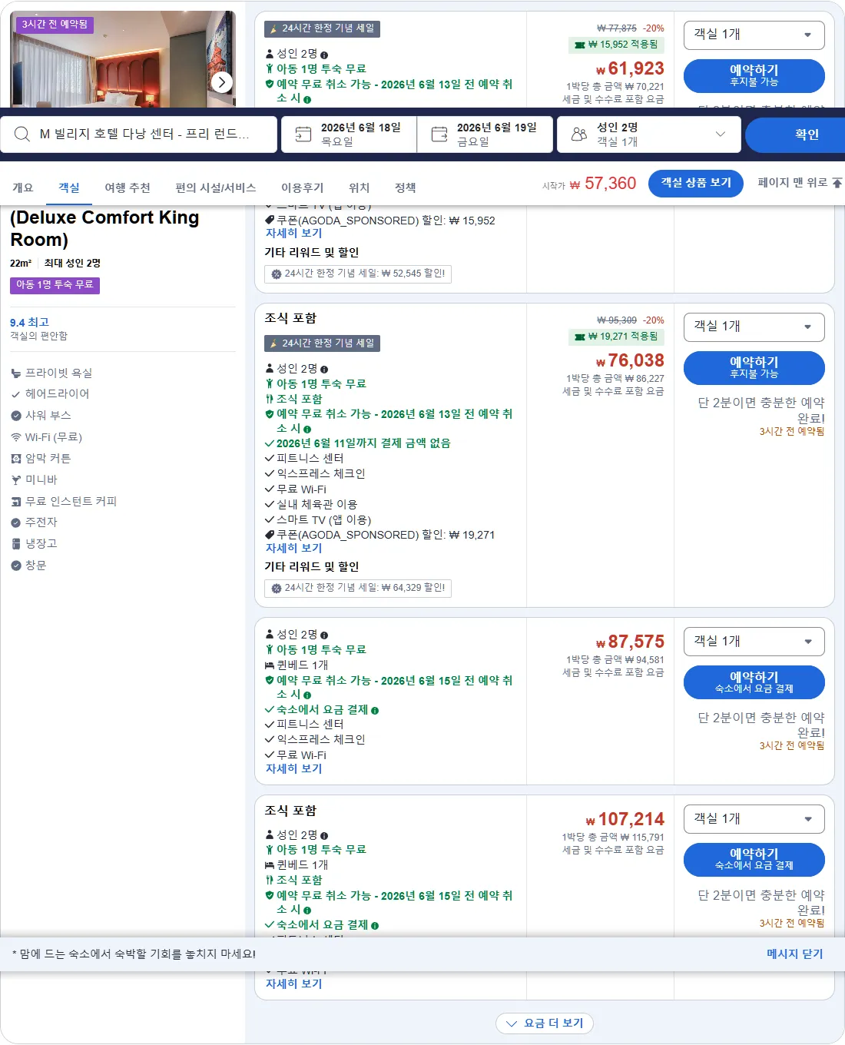Open the check-in date field 2026년 6월 18일

click(x=350, y=134)
